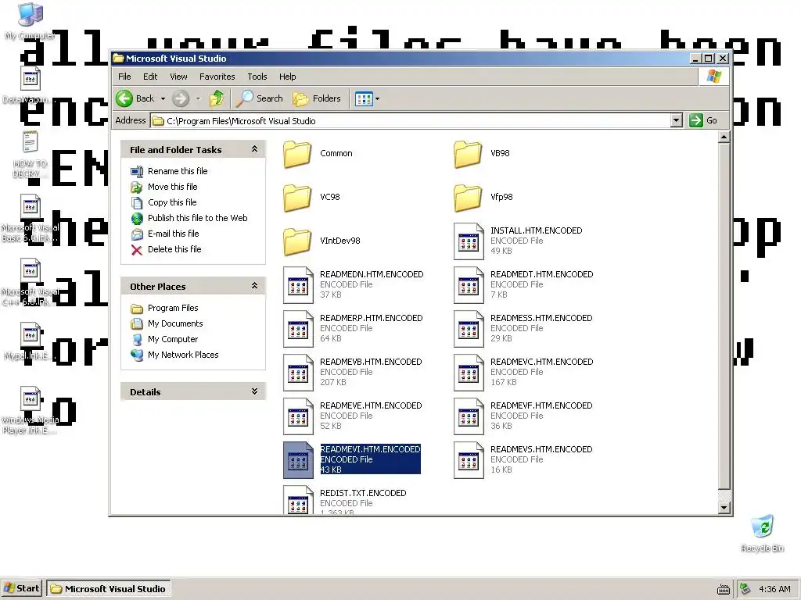Screen dimensions: 801x600
Task: Click the scrollbar up arrow
Action: click(724, 137)
